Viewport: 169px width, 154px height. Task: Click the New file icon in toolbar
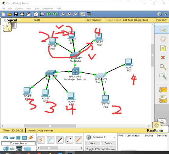[4, 14]
